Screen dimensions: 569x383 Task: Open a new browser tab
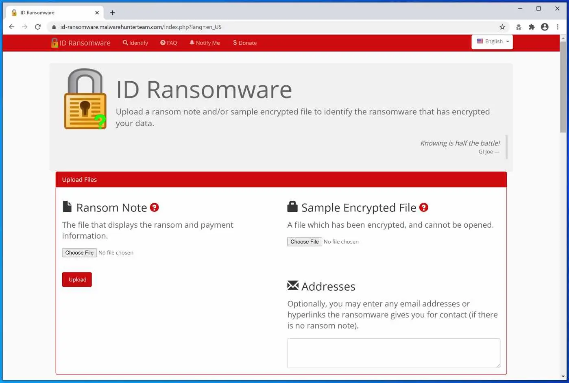[x=113, y=13]
